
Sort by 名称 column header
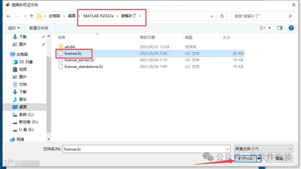[x=62, y=37]
